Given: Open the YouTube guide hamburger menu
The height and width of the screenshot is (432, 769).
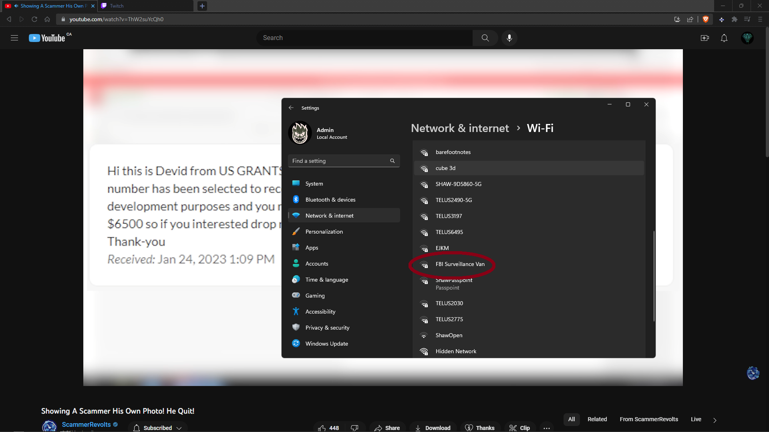Looking at the screenshot, I should (x=14, y=38).
